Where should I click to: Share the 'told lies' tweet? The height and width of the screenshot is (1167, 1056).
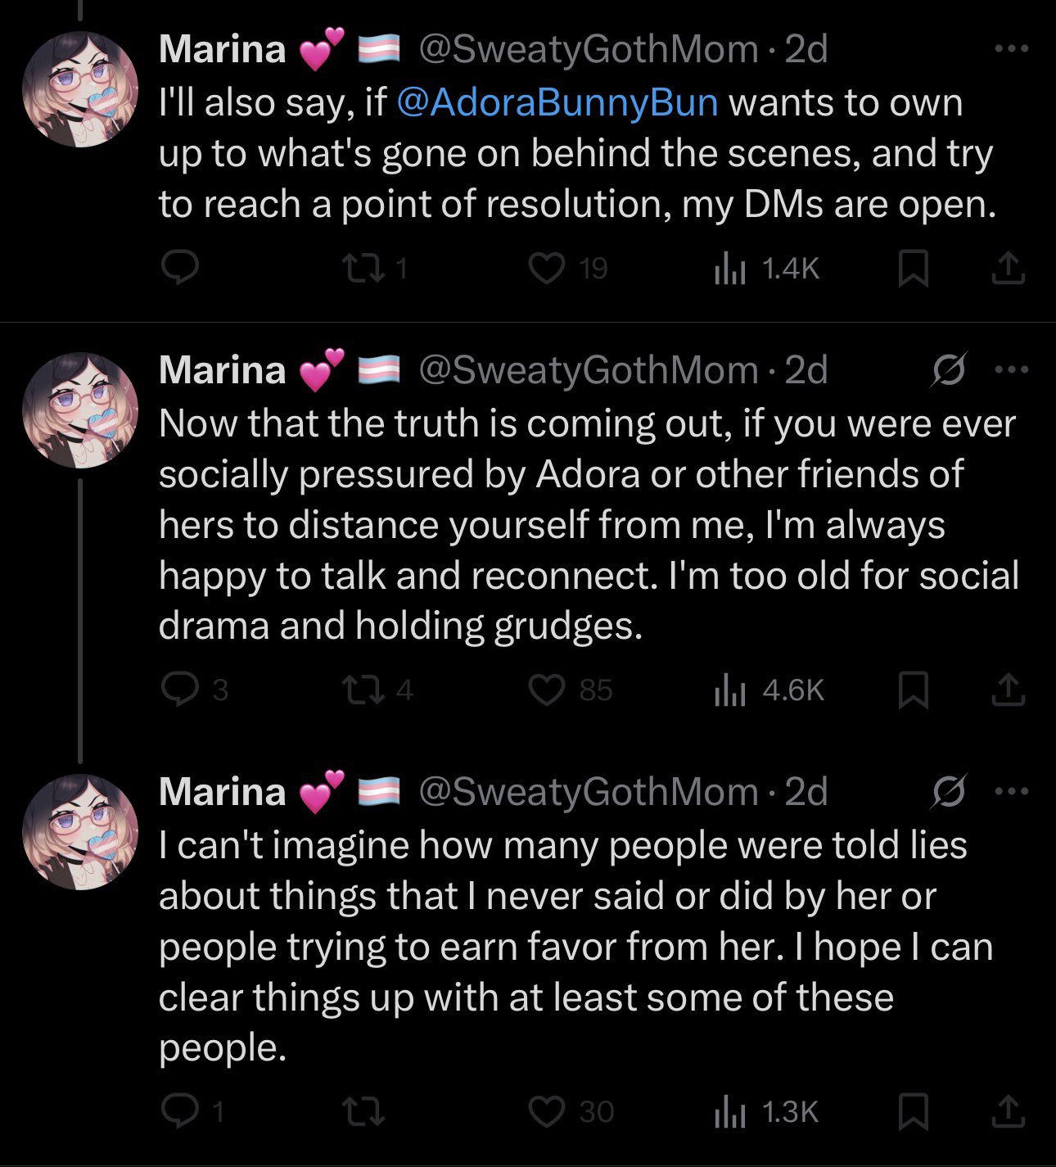[x=1008, y=1111]
